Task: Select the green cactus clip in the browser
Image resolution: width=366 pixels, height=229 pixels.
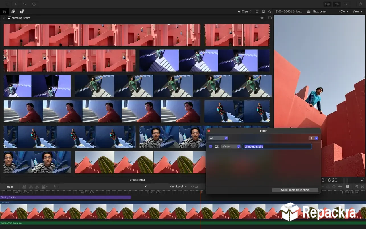Action: pos(140,162)
